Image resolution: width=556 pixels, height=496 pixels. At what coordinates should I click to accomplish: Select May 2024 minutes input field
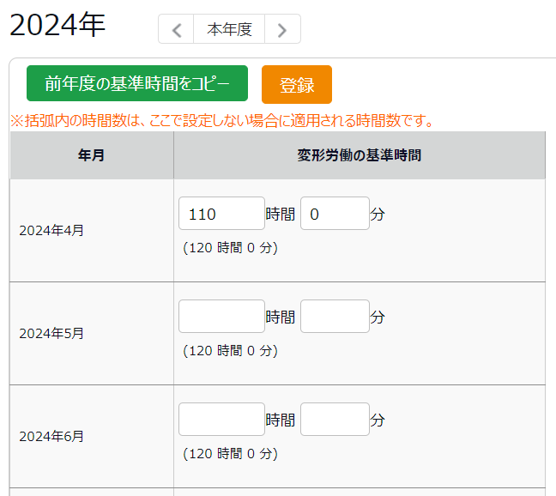(x=335, y=317)
